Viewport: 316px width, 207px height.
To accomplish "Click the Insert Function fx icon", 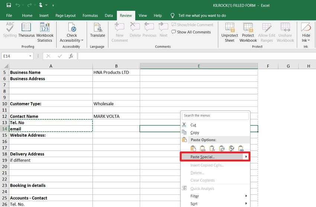I will tap(71, 56).
